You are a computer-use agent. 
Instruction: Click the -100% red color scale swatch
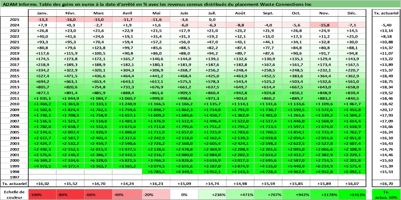(x=42, y=194)
